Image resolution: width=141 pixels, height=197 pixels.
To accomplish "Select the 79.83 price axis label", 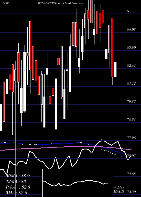I will click(x=131, y=102).
